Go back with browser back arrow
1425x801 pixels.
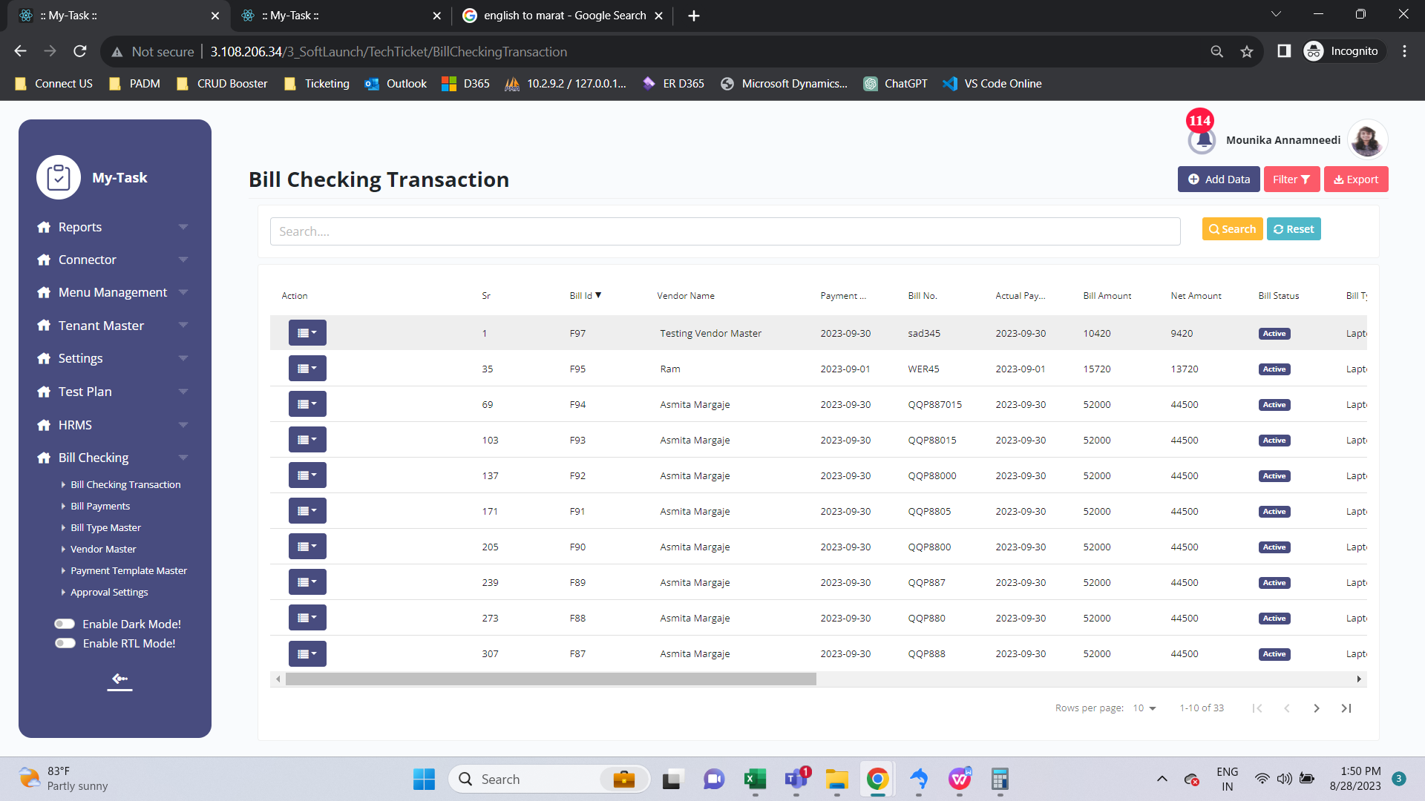click(x=20, y=51)
